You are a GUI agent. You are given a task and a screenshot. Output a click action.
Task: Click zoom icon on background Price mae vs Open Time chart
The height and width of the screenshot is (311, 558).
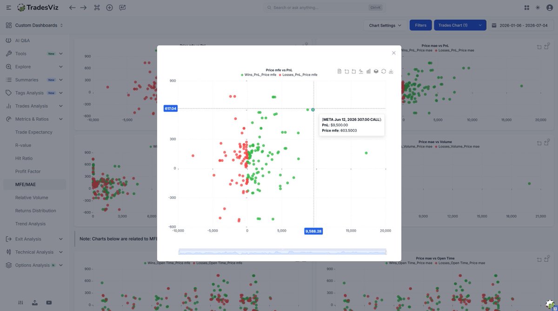click(x=539, y=259)
